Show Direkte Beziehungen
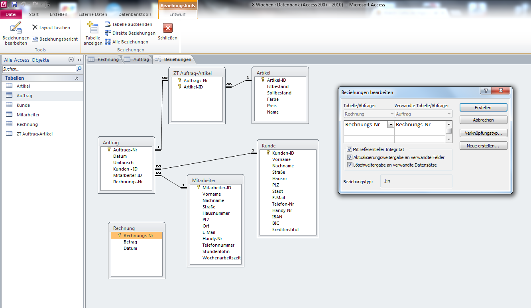Viewport: 531px width, 308px height. 130,33
